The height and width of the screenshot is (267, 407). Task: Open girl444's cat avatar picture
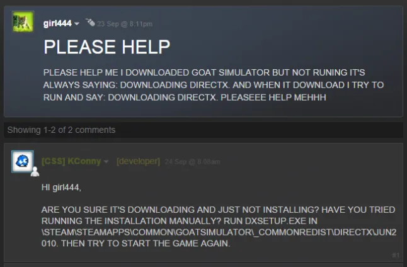tap(23, 21)
